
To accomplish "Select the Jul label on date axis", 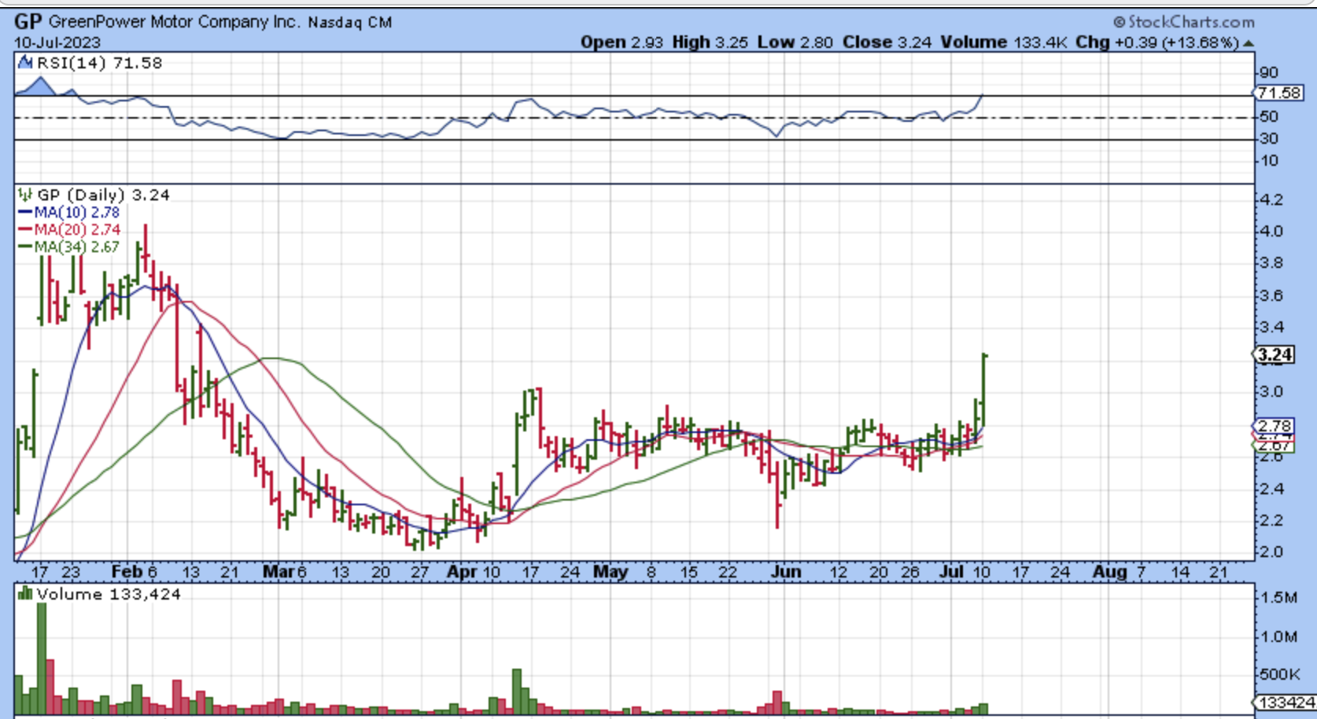I will pos(952,572).
